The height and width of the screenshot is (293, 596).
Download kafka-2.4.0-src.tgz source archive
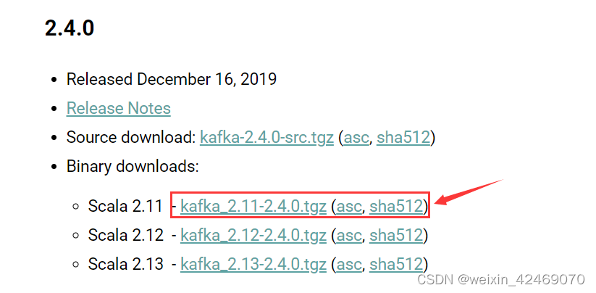pos(266,137)
